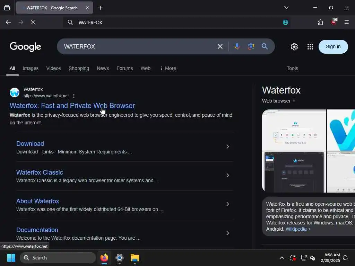Image resolution: width=355 pixels, height=266 pixels.
Task: Go to the Google logo homepage
Action: 25,47
